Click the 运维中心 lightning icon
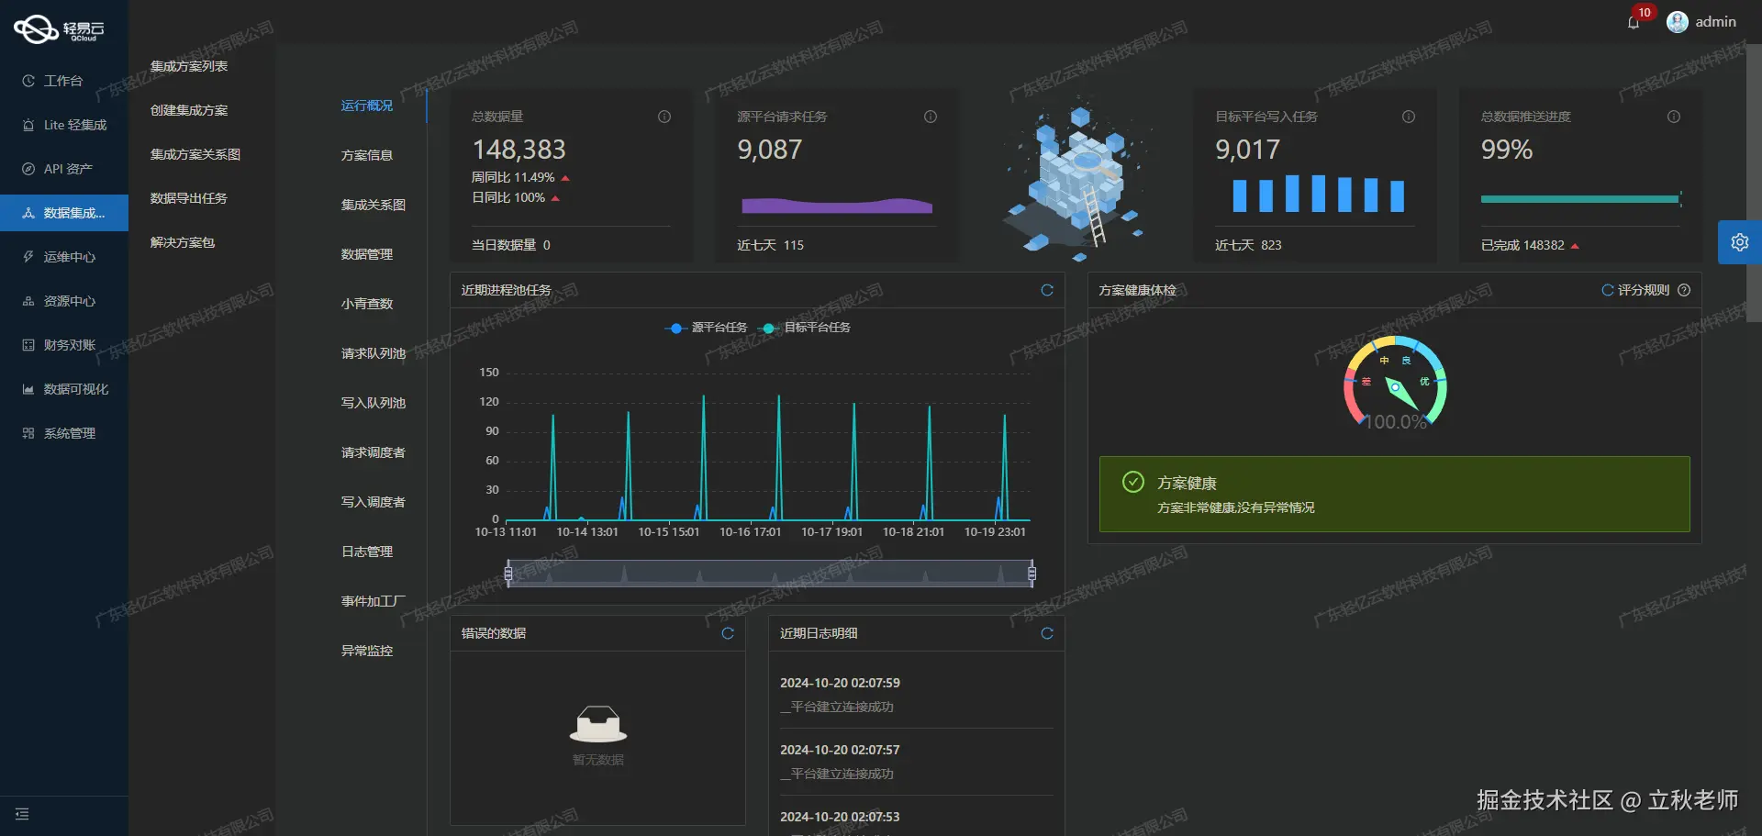This screenshot has height=836, width=1762. (28, 257)
